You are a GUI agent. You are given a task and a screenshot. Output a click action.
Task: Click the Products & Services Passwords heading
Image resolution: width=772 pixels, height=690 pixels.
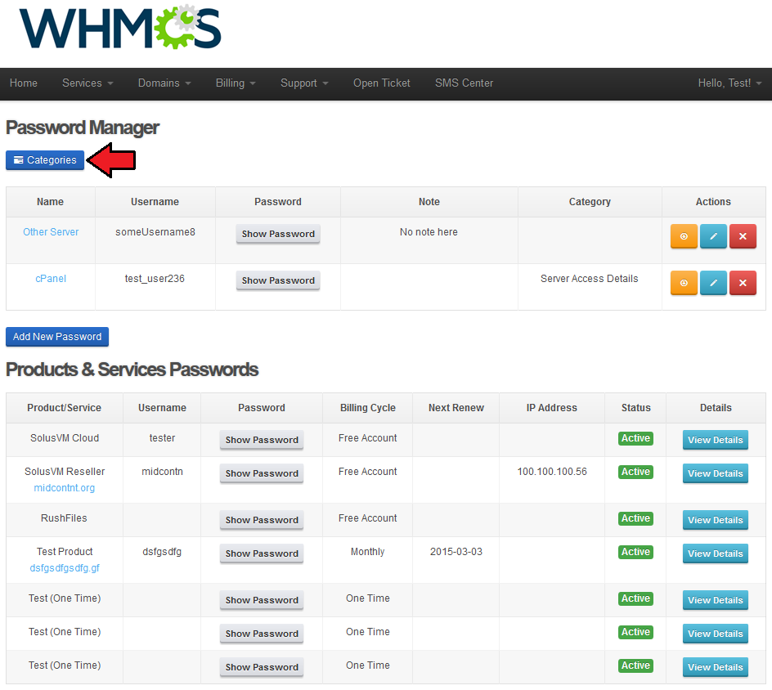click(132, 370)
